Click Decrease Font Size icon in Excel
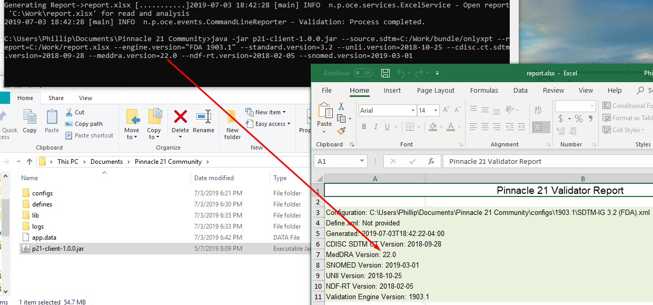This screenshot has height=305, width=653. (458, 110)
